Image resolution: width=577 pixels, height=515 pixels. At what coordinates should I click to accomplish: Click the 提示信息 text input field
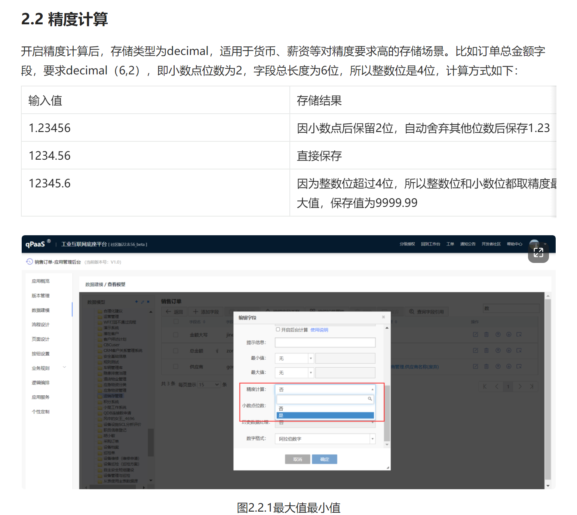(325, 343)
